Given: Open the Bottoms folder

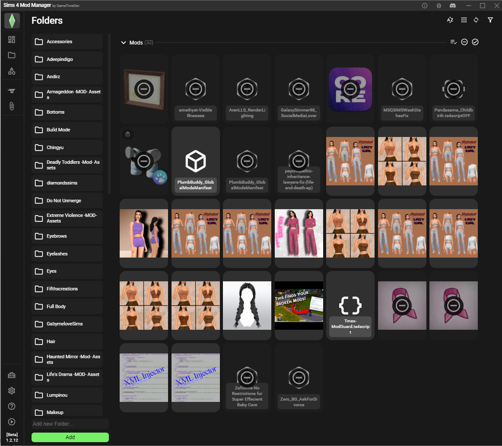Looking at the screenshot, I should tap(67, 112).
